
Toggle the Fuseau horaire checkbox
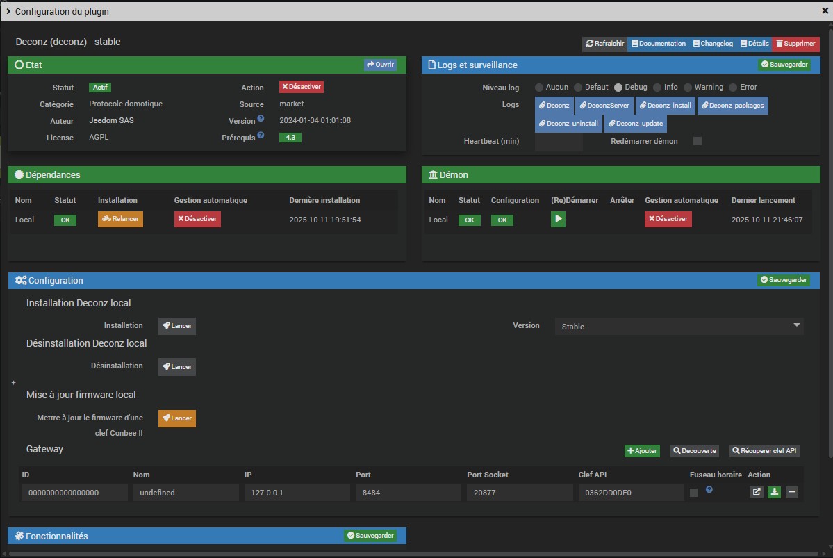694,493
